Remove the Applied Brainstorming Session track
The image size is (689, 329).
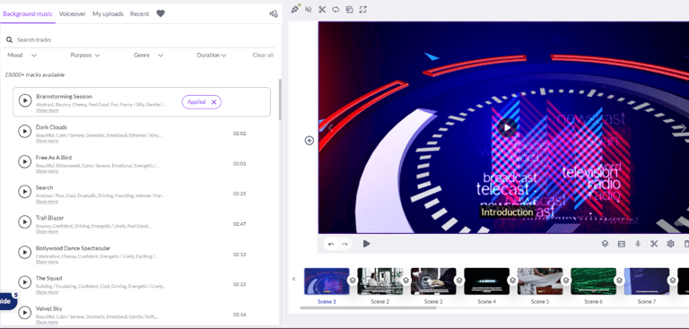(x=214, y=102)
